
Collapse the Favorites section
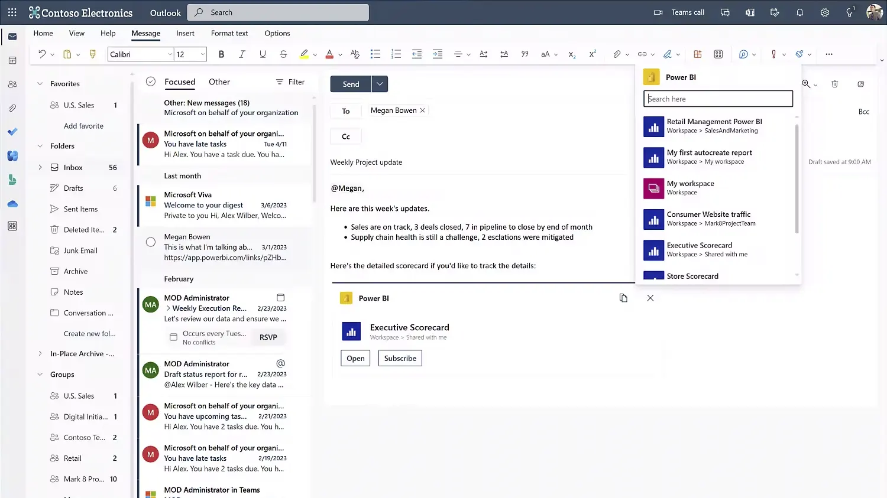point(40,84)
